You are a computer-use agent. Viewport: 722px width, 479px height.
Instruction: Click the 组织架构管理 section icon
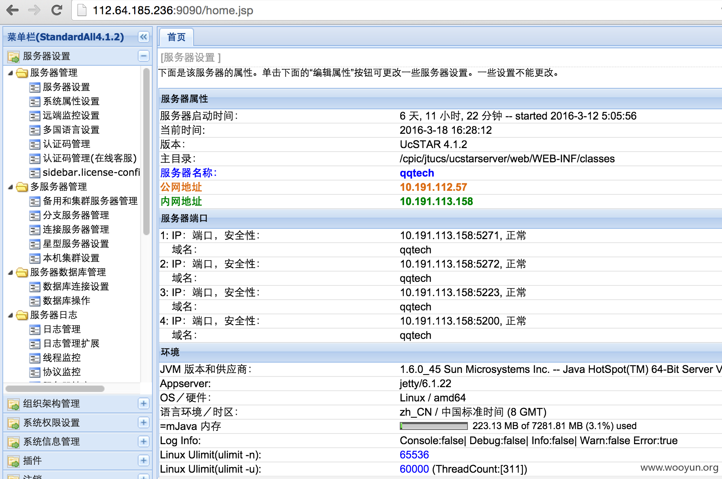[x=13, y=404]
